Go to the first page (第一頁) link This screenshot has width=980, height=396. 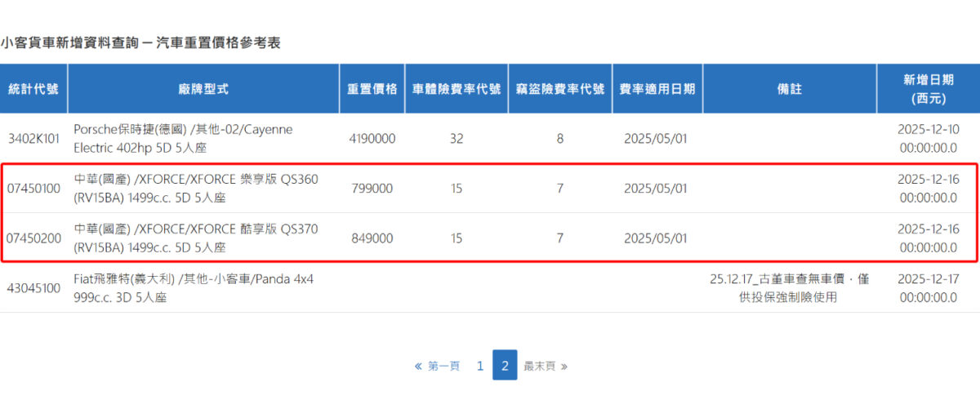coord(438,367)
